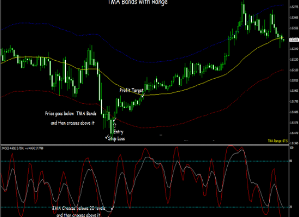Click the dotted 80 level line in oscillator
The image size is (299, 217).
[x=145, y=161]
